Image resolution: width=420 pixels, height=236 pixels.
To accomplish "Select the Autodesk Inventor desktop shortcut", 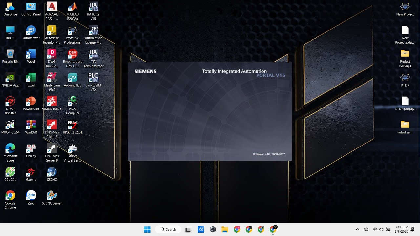I will pyautogui.click(x=52, y=35).
